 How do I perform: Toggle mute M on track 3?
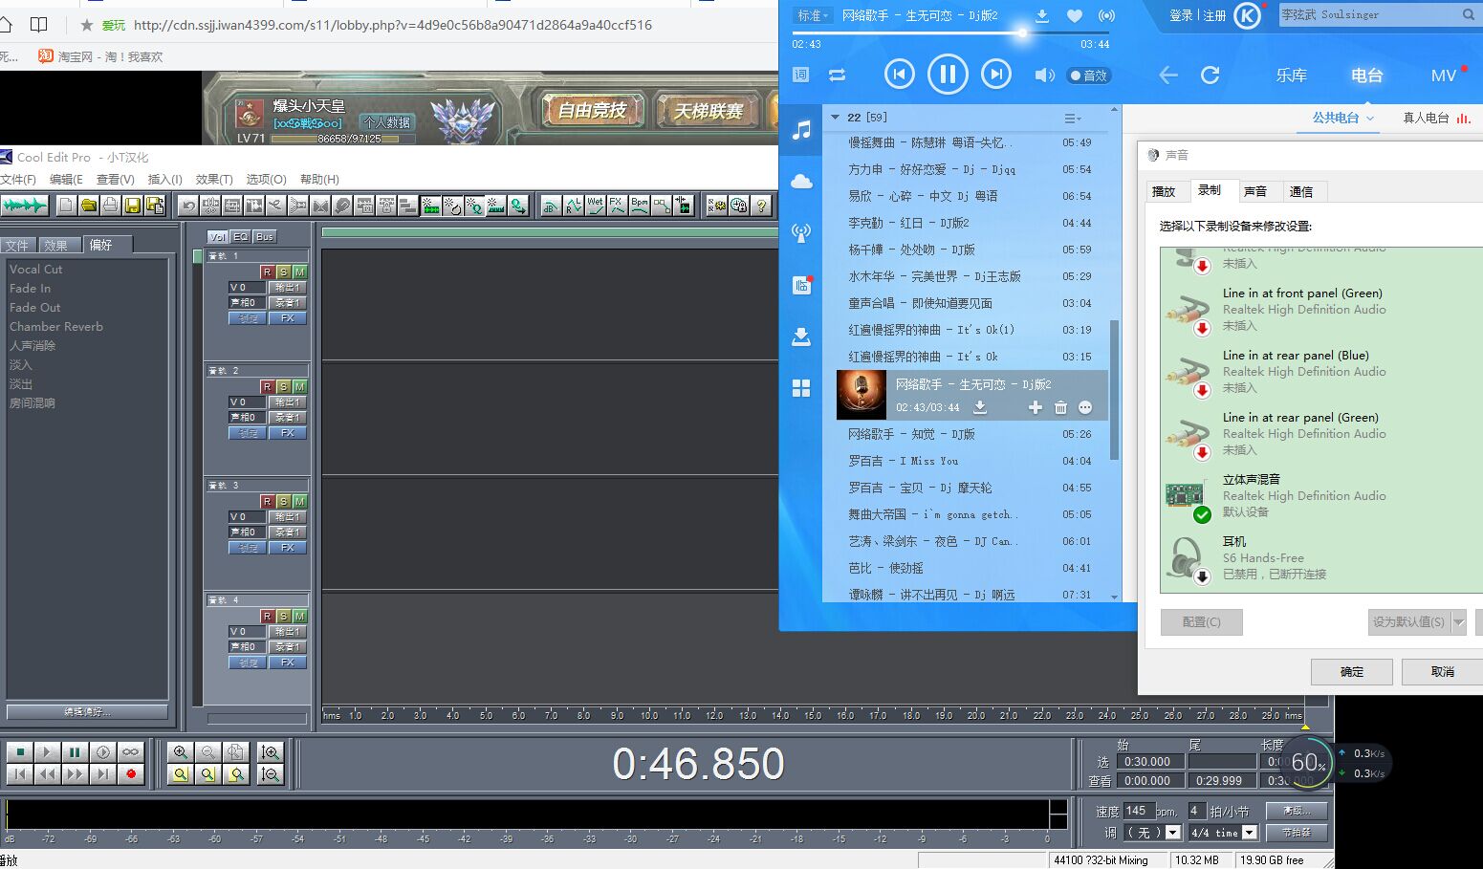299,502
